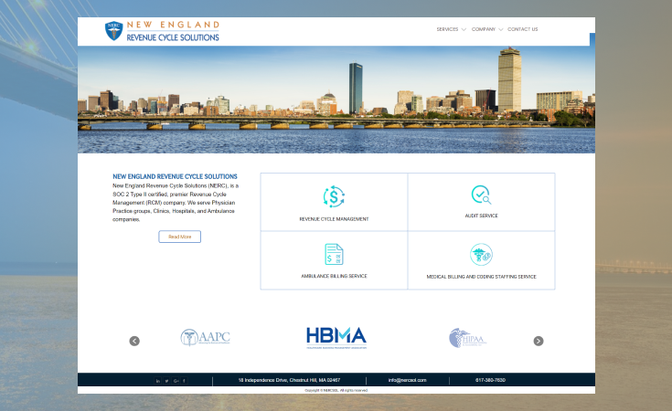Advance carousel with the next arrow
Image resolution: width=672 pixels, height=411 pixels.
[539, 341]
